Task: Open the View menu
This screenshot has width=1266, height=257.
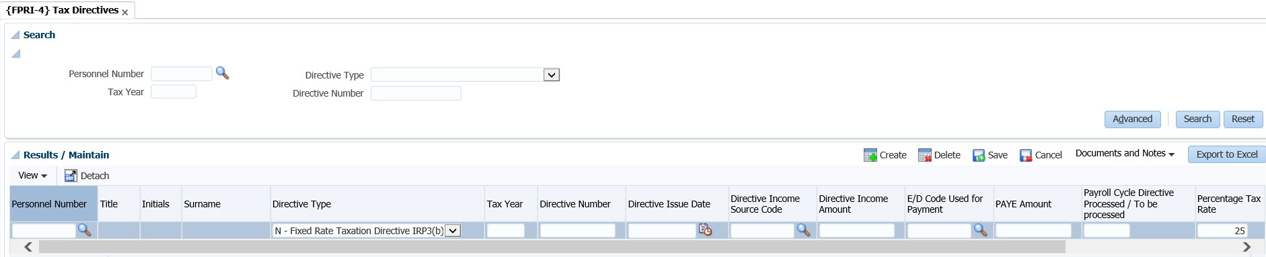Action: click(x=32, y=176)
